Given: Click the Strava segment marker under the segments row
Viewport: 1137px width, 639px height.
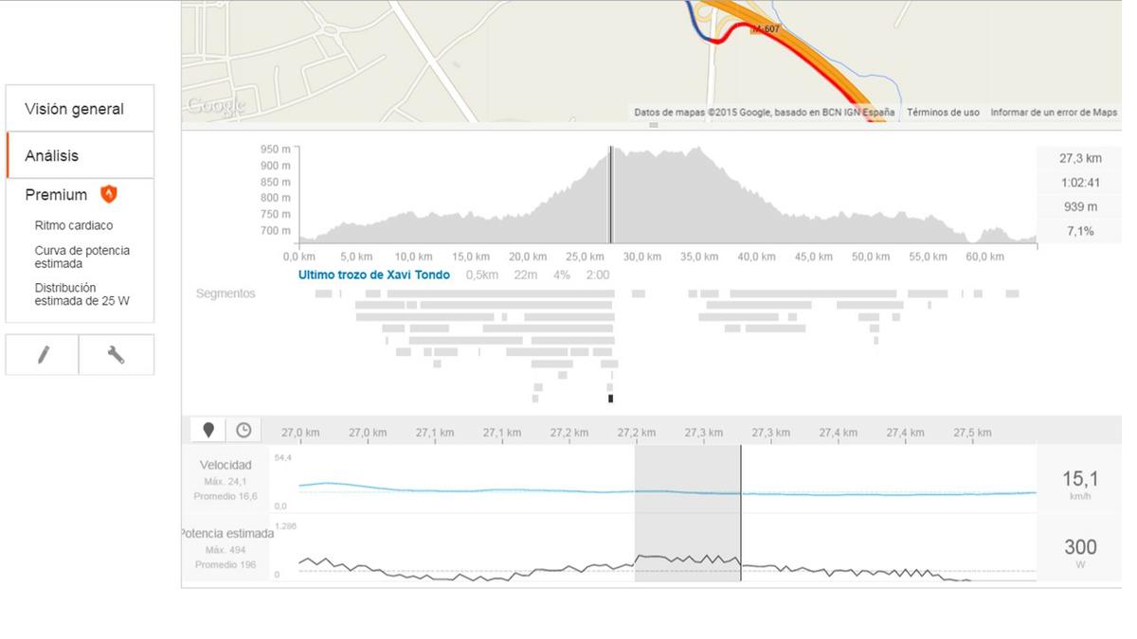Looking at the screenshot, I should [609, 399].
